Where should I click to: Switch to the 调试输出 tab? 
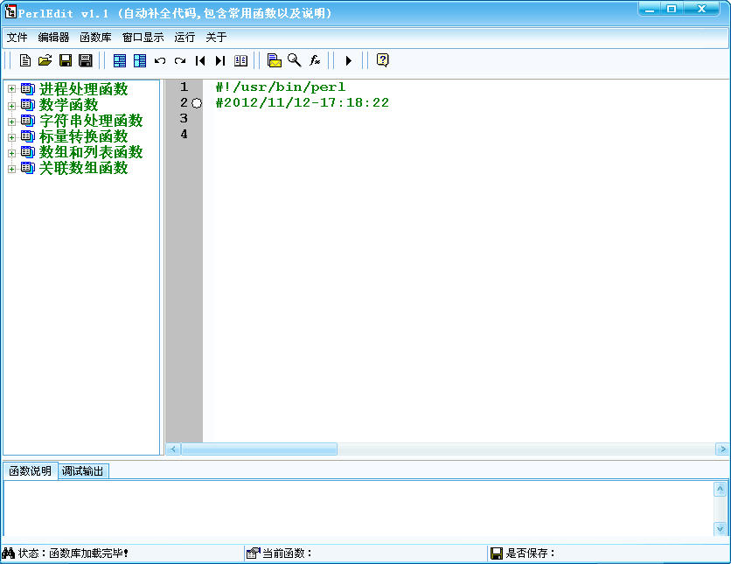tap(83, 471)
